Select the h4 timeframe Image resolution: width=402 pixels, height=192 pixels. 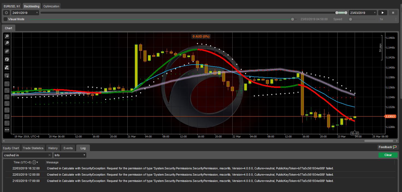(7, 116)
